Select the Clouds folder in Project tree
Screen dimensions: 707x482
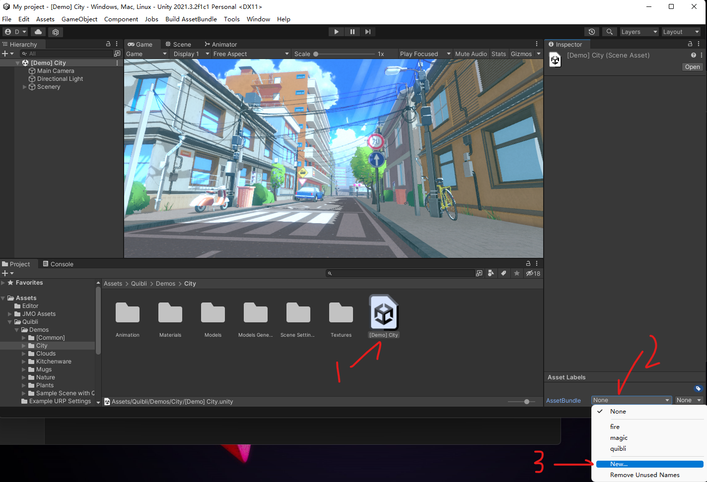[x=46, y=354]
